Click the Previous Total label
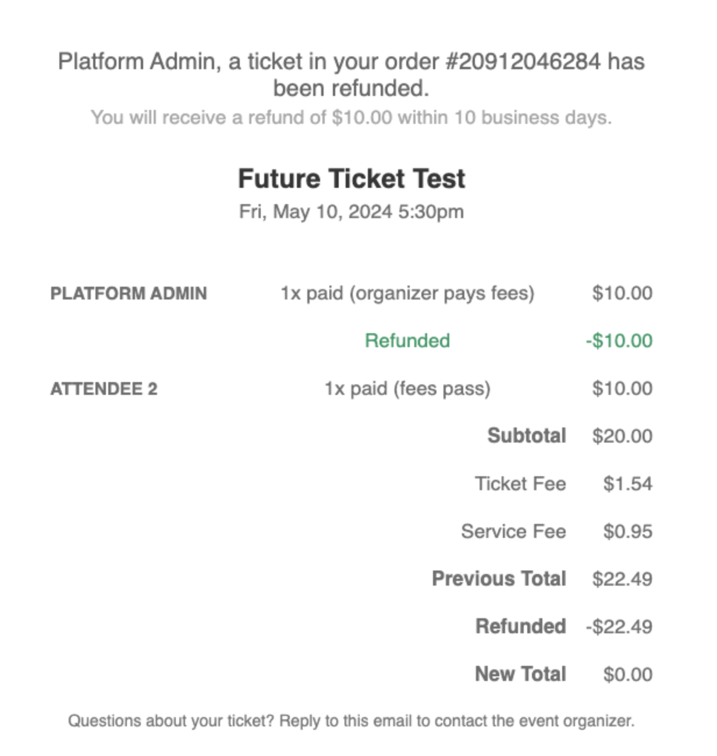Image resolution: width=717 pixels, height=756 pixels. 498,579
